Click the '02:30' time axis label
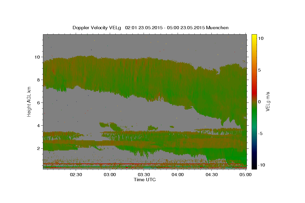 76,175
